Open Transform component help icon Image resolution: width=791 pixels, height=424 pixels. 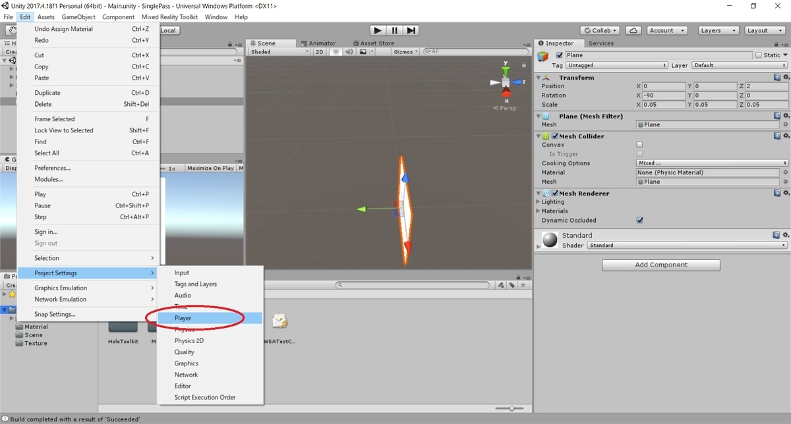click(x=777, y=78)
